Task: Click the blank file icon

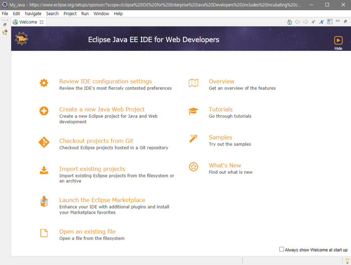Action: [x=44, y=233]
